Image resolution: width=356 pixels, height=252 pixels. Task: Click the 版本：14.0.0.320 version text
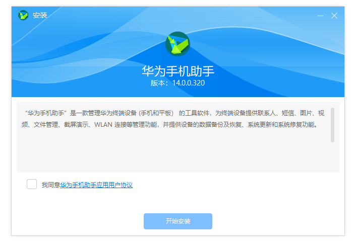click(x=178, y=83)
